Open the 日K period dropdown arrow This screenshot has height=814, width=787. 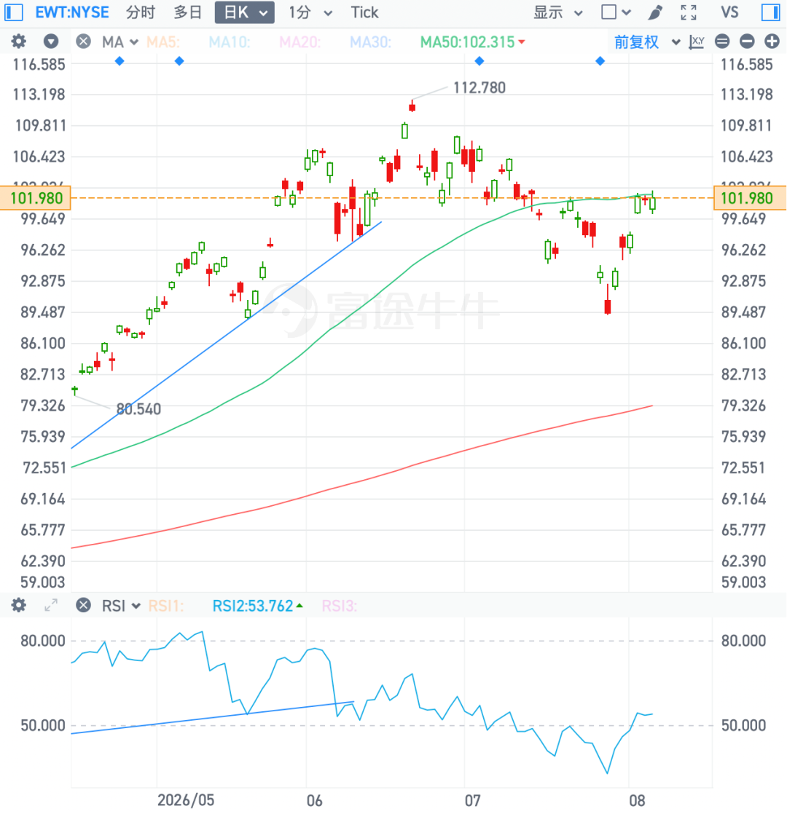(264, 13)
